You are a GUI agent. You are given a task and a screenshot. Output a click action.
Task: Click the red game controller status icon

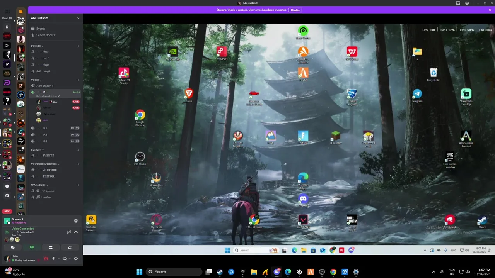(x=46, y=259)
